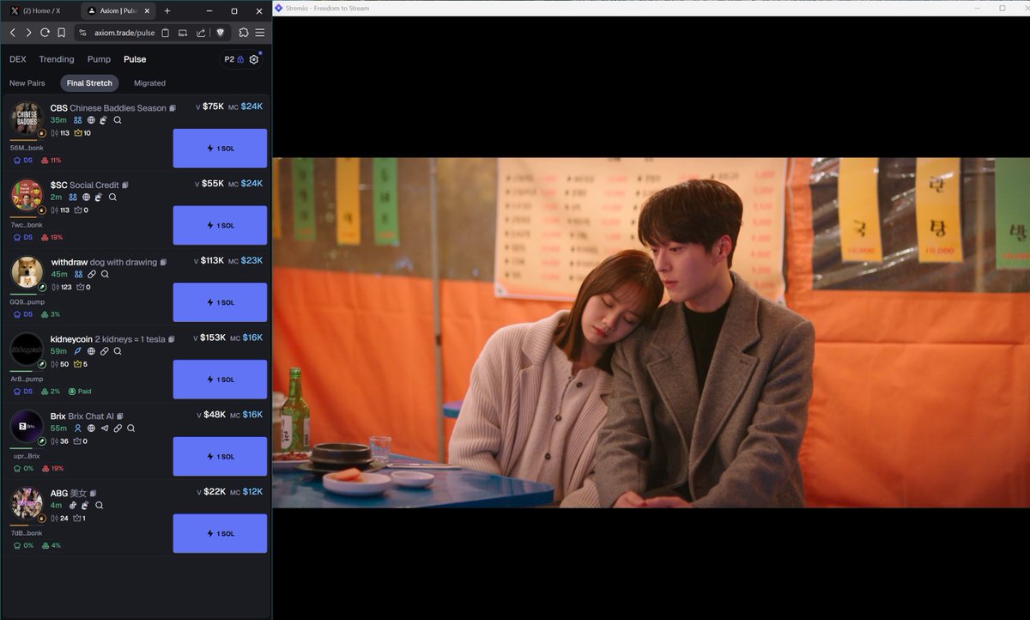Image resolution: width=1030 pixels, height=620 pixels.
Task: Copy the $SC Social Credit address
Action: point(125,185)
